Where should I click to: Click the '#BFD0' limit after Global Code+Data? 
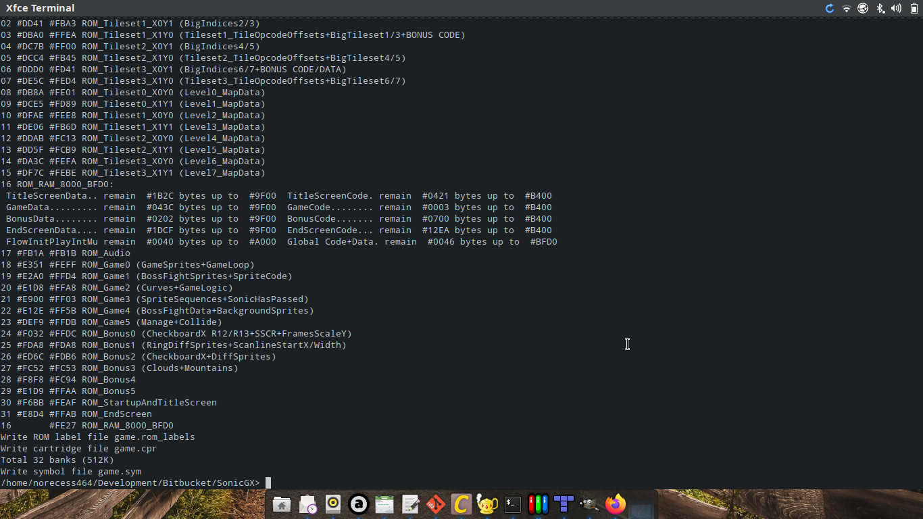coord(544,241)
